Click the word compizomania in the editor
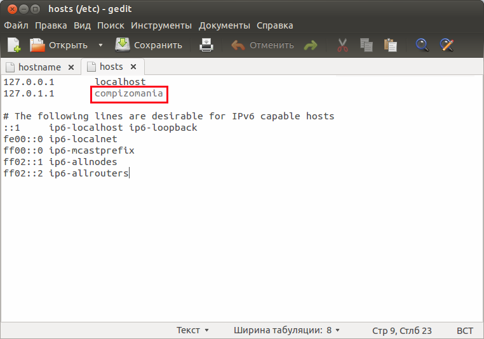Viewport: 484px width, 339px height. 129,93
